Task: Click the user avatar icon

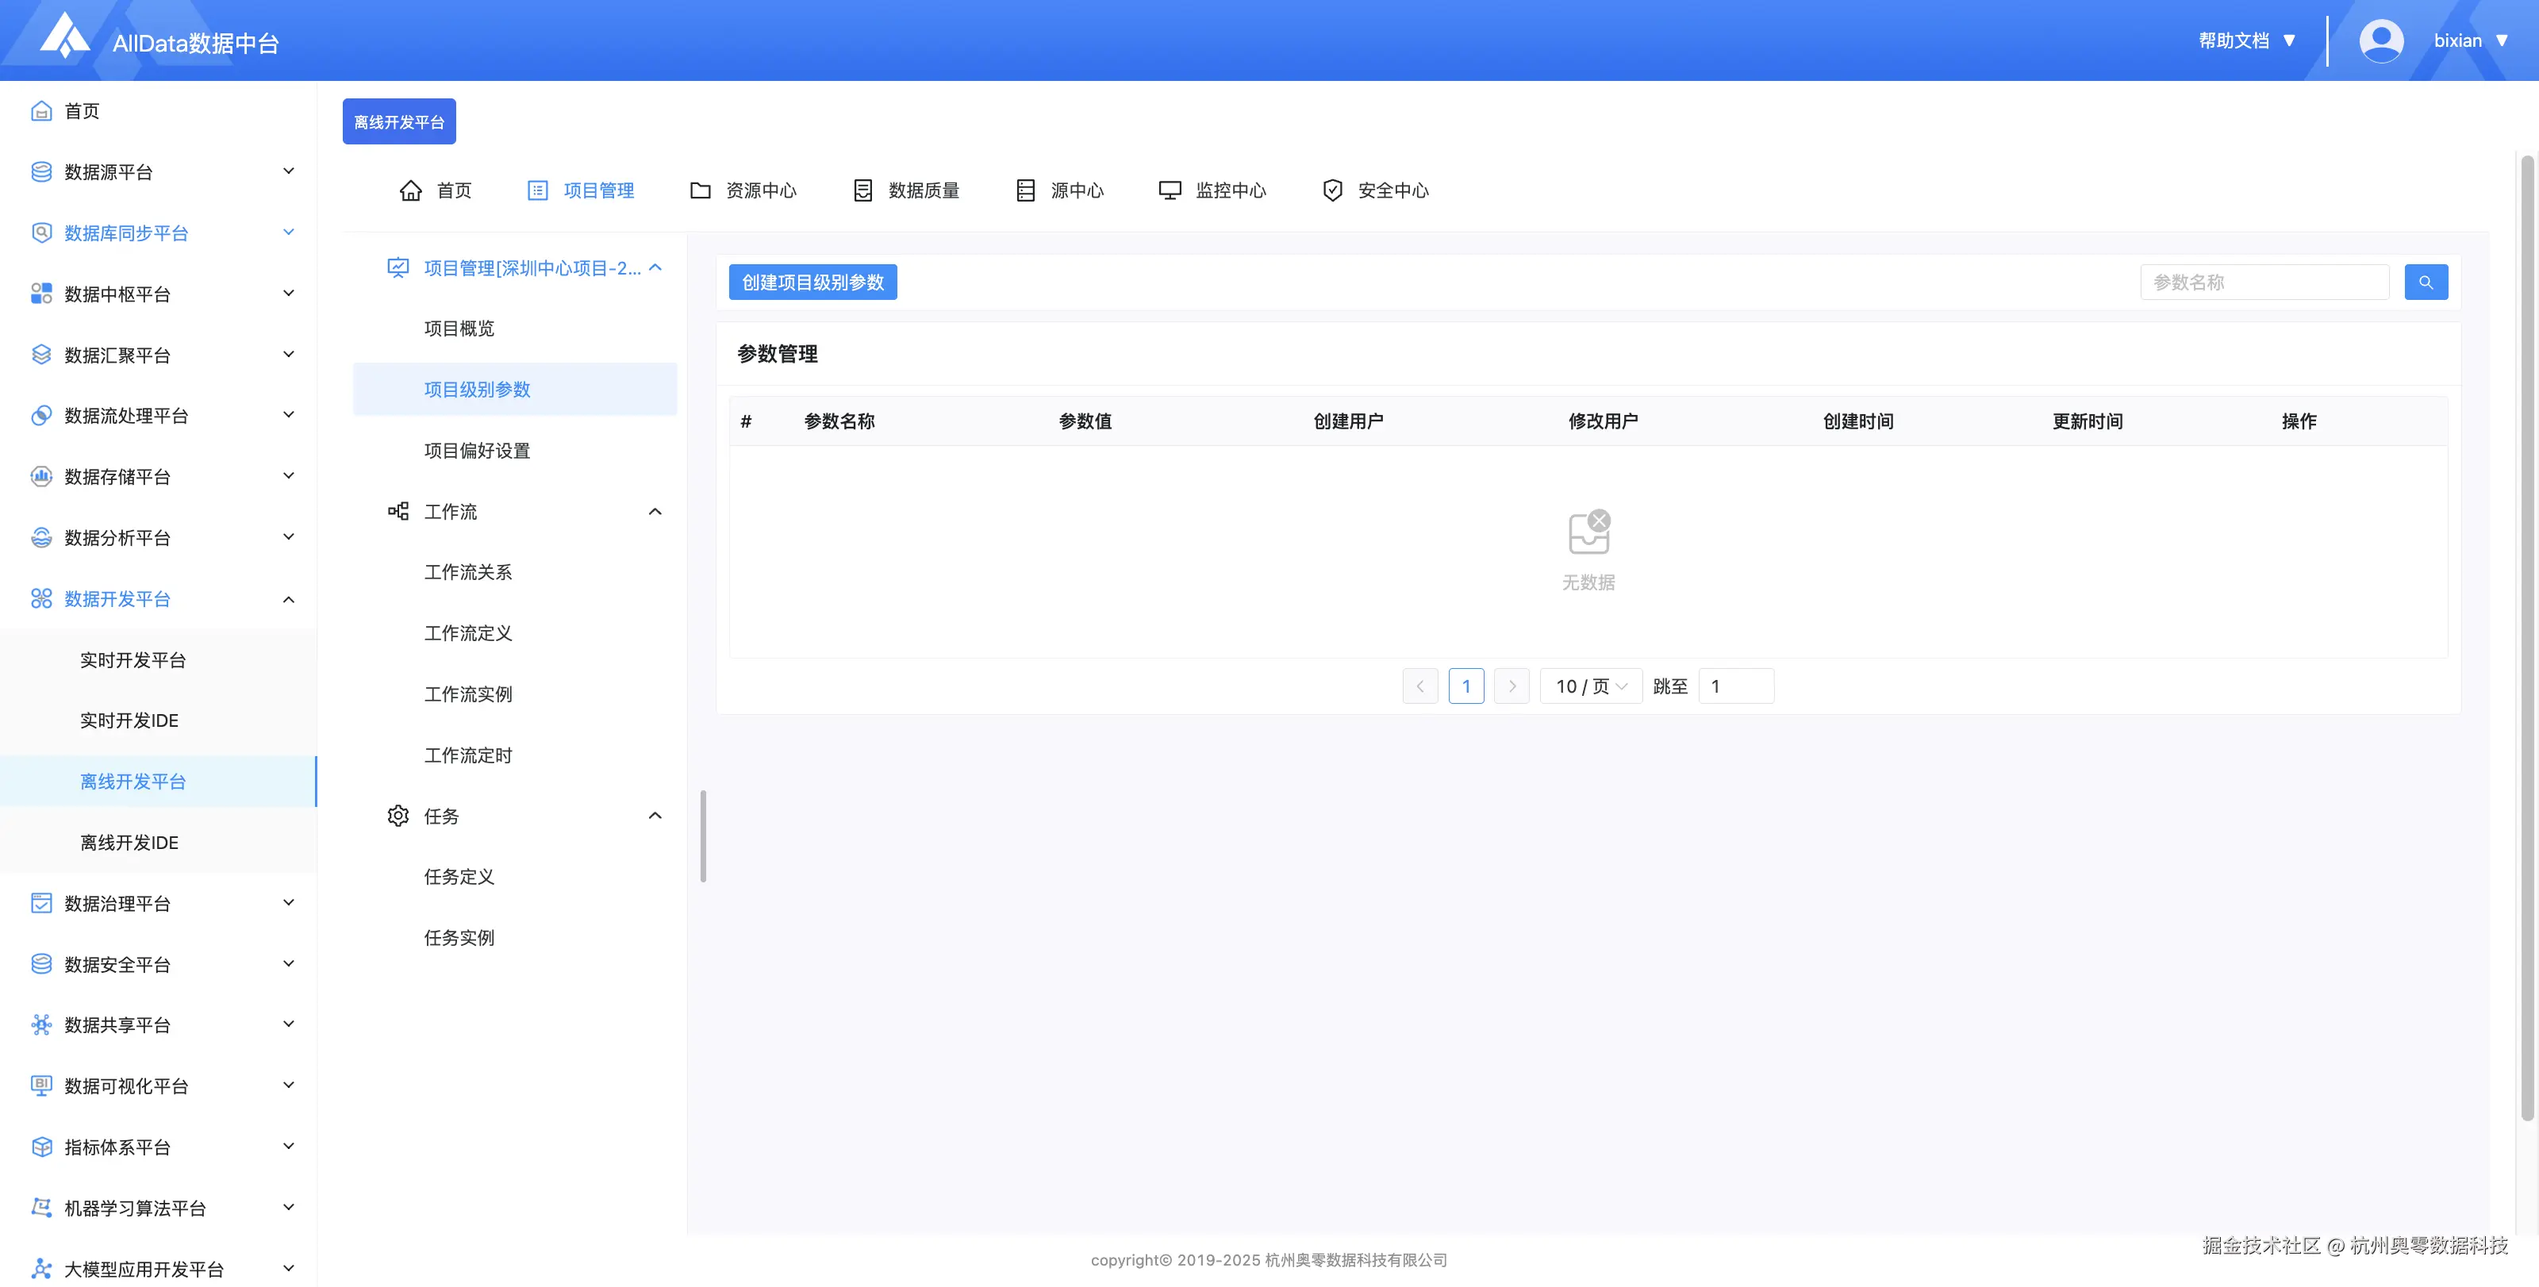Action: point(2380,40)
